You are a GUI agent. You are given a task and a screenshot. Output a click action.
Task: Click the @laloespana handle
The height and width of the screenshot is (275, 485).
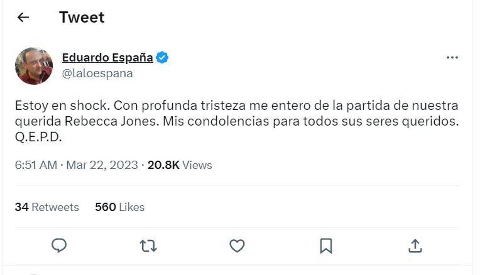[98, 73]
